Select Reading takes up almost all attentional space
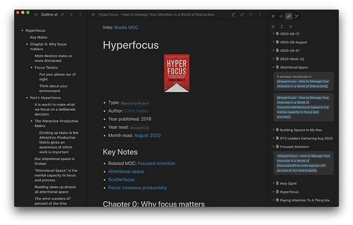353x225 pixels. [55, 189]
